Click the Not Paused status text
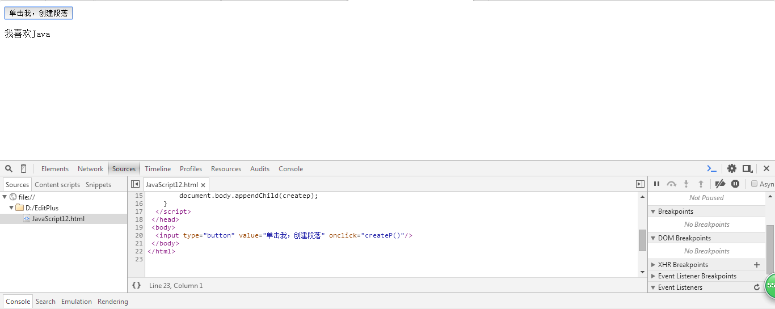775x309 pixels. tap(706, 198)
